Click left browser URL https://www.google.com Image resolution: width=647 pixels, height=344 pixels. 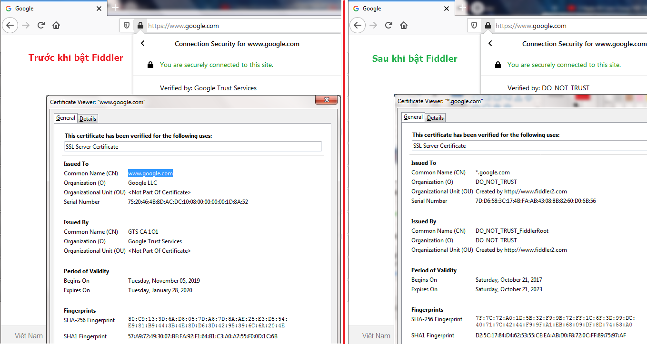click(x=183, y=26)
